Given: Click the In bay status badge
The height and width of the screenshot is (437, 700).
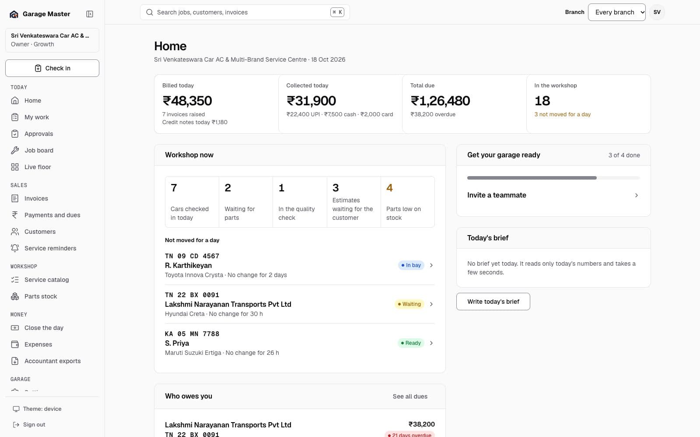Looking at the screenshot, I should (411, 265).
